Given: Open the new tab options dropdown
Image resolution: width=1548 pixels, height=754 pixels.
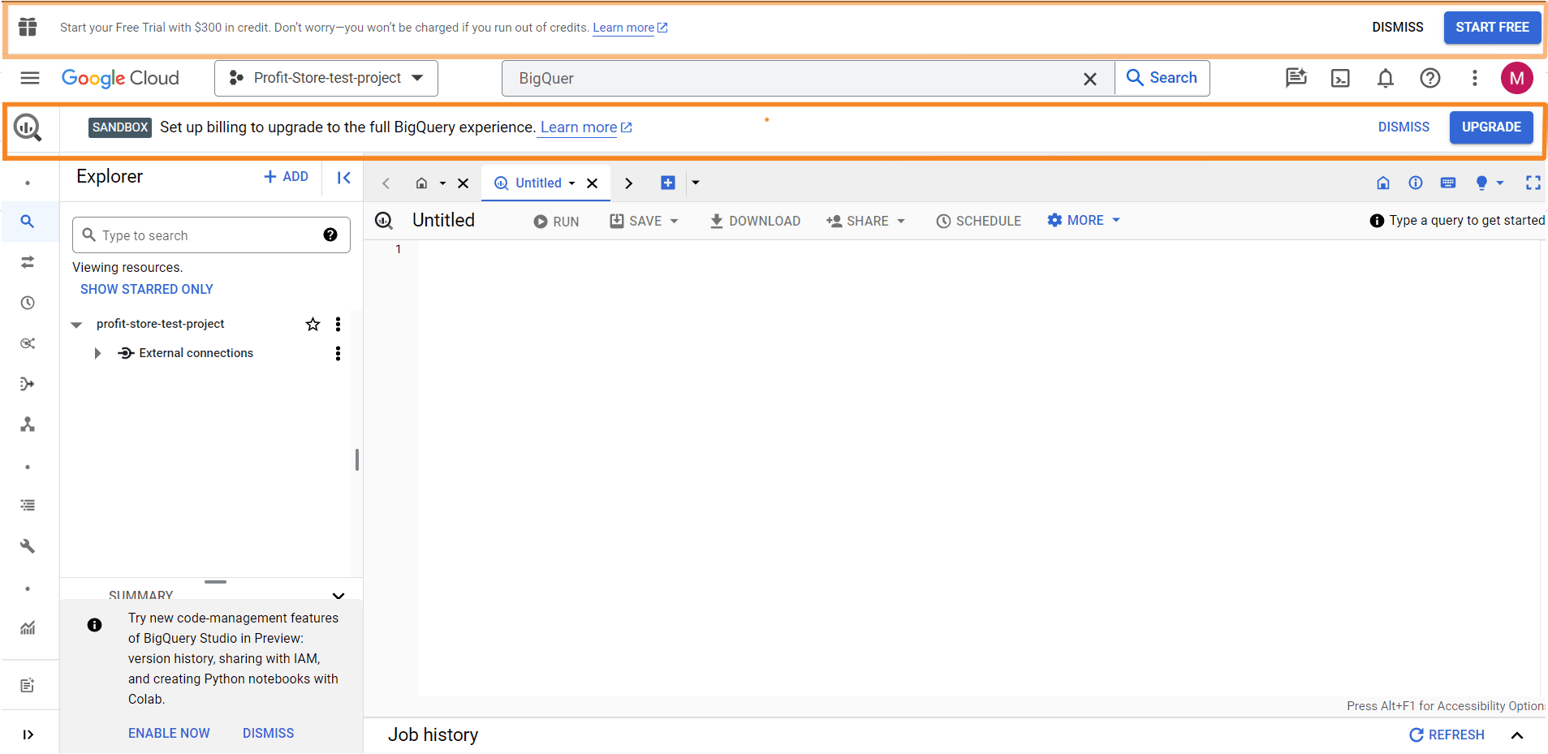Looking at the screenshot, I should click(696, 183).
